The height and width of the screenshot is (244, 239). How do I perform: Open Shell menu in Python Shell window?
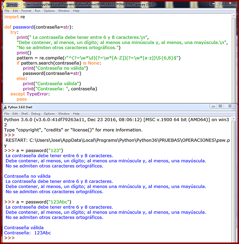coord(24,114)
